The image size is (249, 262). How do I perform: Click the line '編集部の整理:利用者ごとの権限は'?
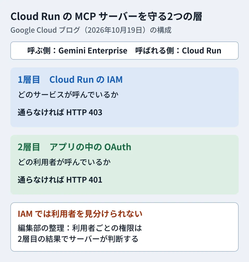pos(80,228)
